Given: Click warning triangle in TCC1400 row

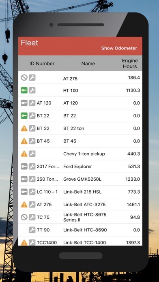Looking at the screenshot, I should (24, 242).
